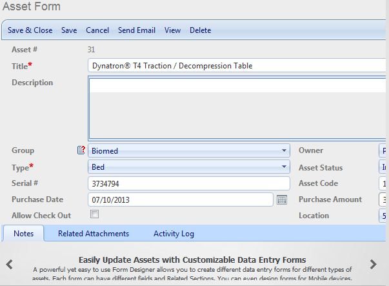Click the Asset Form heading
The width and height of the screenshot is (389, 286).
tap(32, 6)
